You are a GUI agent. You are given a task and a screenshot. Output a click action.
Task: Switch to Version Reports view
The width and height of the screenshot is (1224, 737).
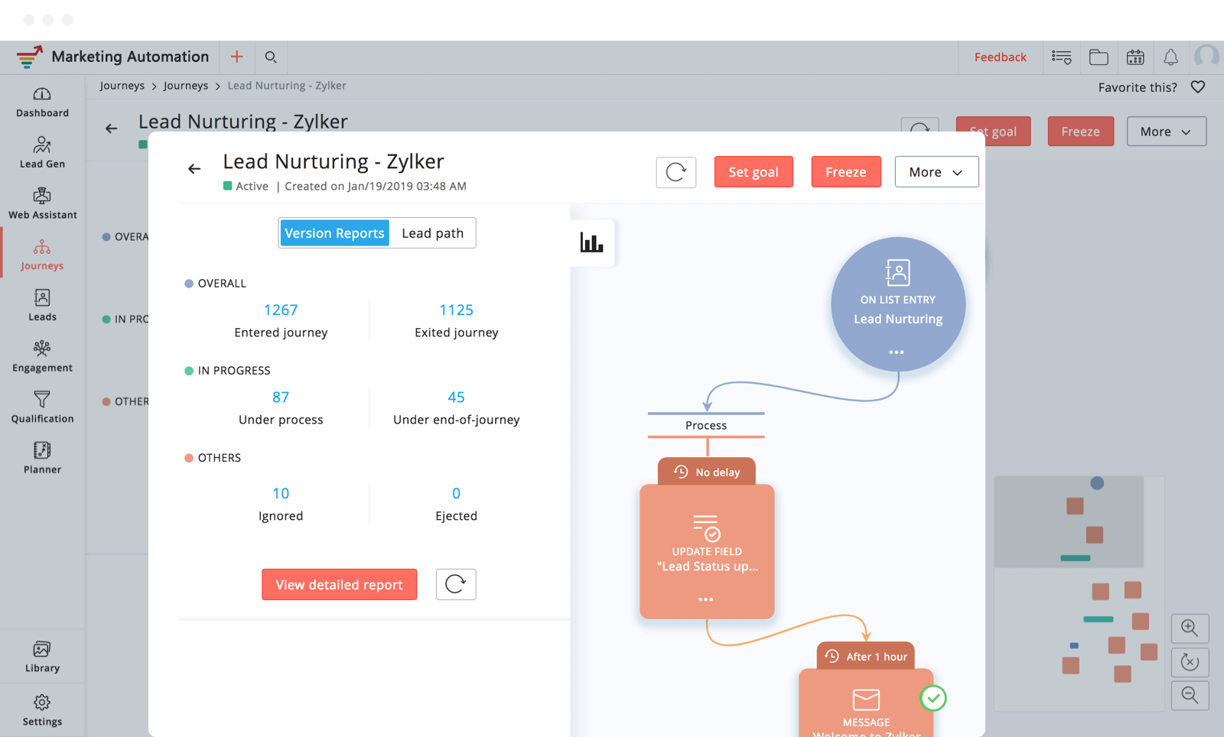(x=334, y=233)
